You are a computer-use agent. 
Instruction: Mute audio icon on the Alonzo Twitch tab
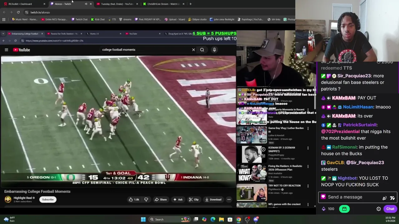click(x=86, y=4)
